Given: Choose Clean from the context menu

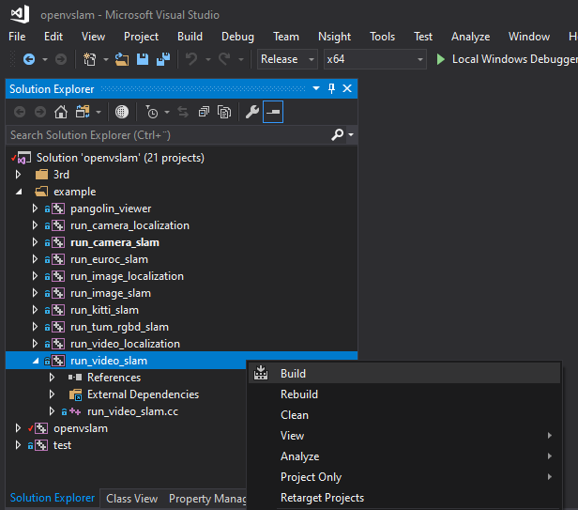Looking at the screenshot, I should coord(404,415).
